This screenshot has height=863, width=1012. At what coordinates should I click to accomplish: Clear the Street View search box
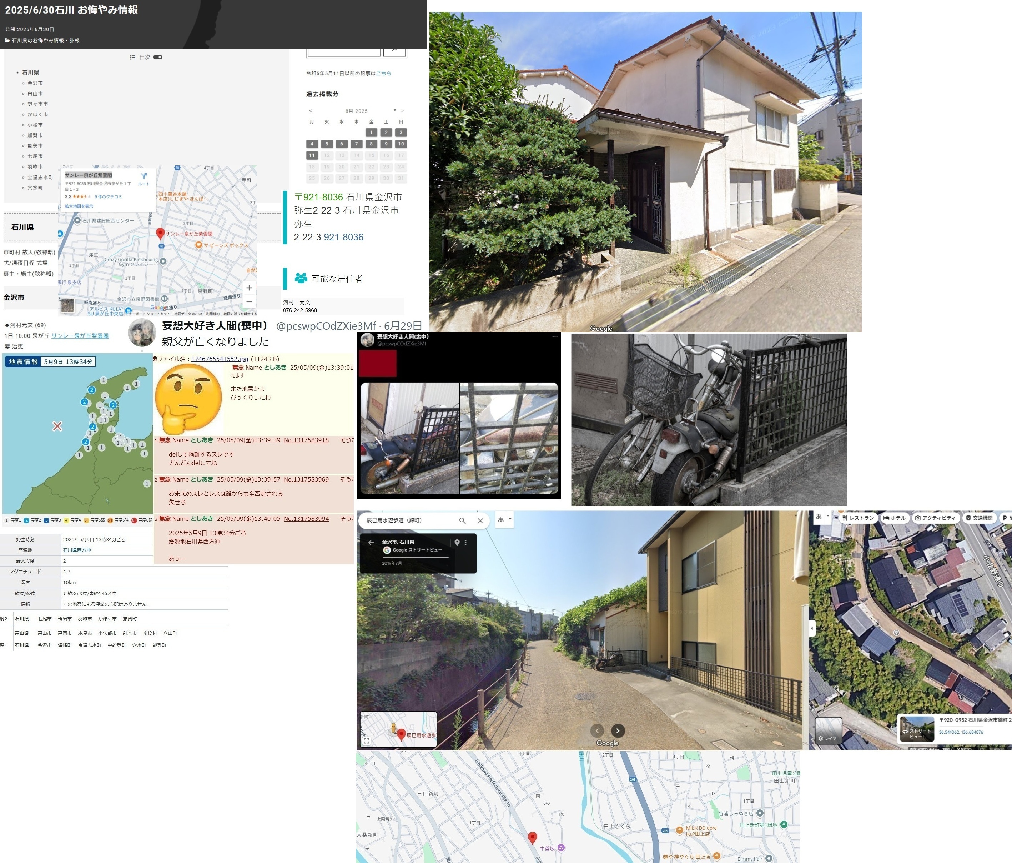480,520
